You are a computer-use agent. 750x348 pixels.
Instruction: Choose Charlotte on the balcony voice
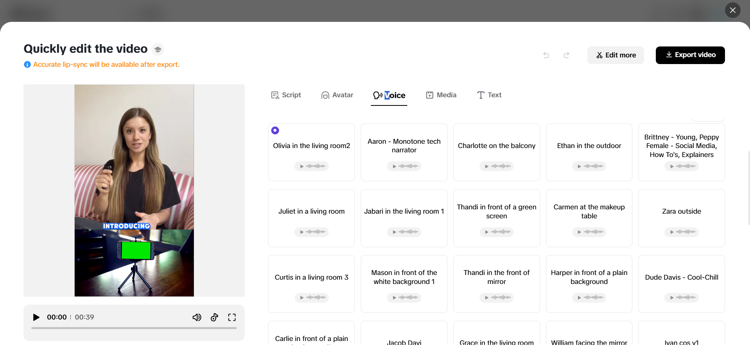[x=496, y=146]
